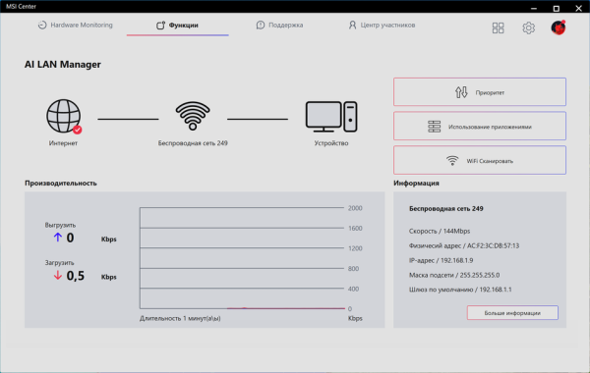Select the Физический адрес line
The image size is (590, 373).
pyautogui.click(x=464, y=245)
